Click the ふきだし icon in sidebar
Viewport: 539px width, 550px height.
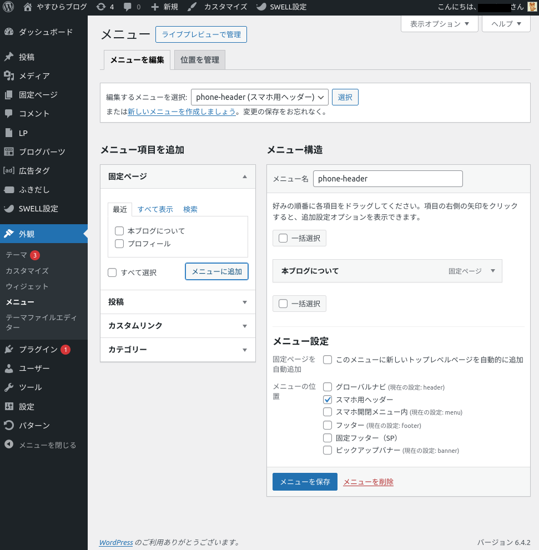point(9,190)
